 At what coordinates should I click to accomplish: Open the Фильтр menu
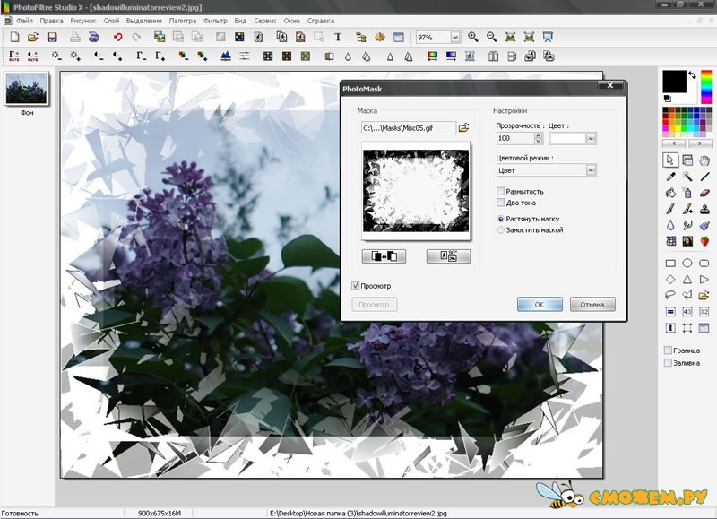coord(215,21)
